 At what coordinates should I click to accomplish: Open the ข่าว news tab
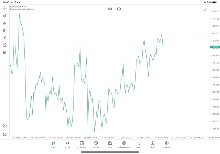tap(110, 145)
